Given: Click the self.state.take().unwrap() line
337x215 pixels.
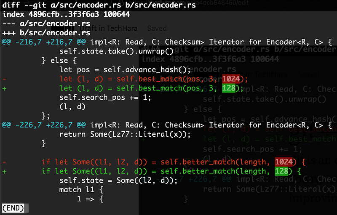Looking at the screenshot, I should [x=116, y=51].
